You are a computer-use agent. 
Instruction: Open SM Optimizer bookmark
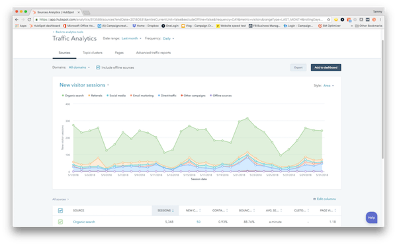[x=330, y=26]
